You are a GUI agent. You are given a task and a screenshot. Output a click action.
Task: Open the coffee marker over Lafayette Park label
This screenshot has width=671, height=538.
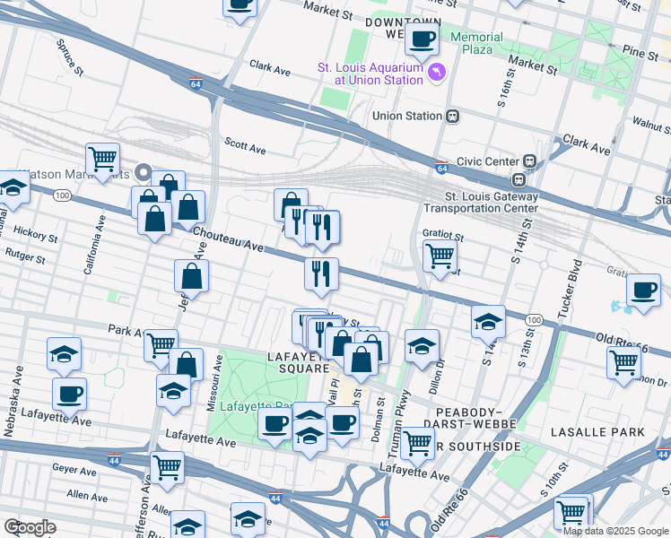click(274, 425)
